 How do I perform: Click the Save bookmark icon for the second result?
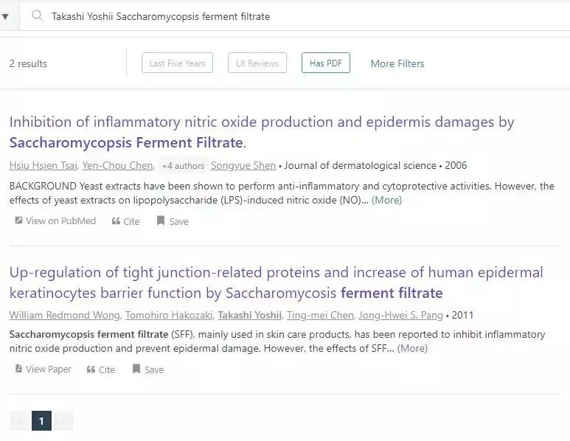136,369
